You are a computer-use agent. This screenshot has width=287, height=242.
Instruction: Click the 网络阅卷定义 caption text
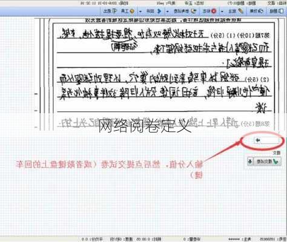(x=145, y=126)
